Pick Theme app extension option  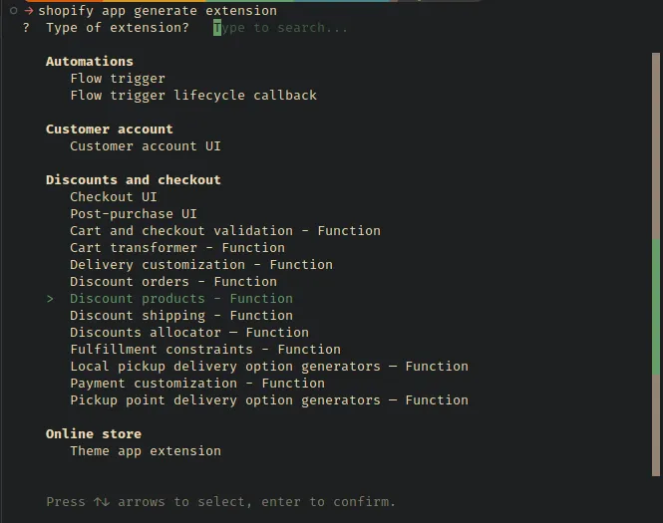[146, 450]
